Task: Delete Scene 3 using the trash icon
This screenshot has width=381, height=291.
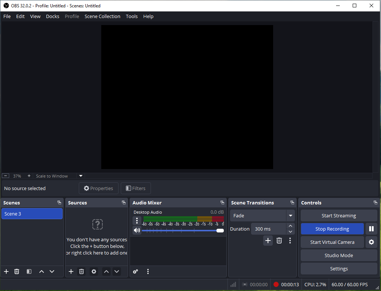Action: pyautogui.click(x=17, y=271)
